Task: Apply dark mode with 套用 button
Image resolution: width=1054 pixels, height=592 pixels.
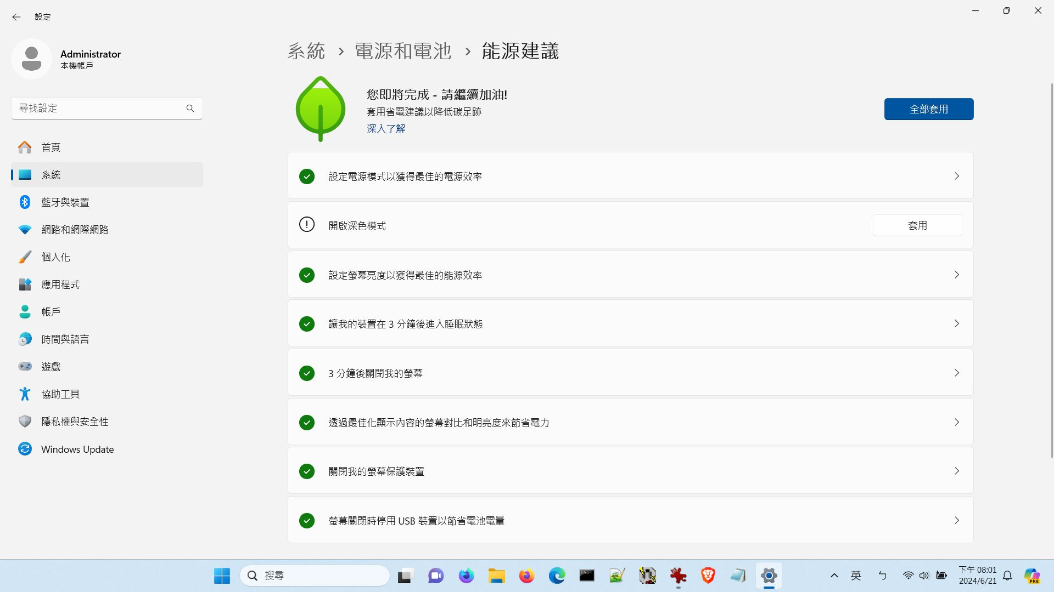Action: click(x=917, y=225)
